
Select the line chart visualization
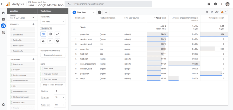[57, 34]
